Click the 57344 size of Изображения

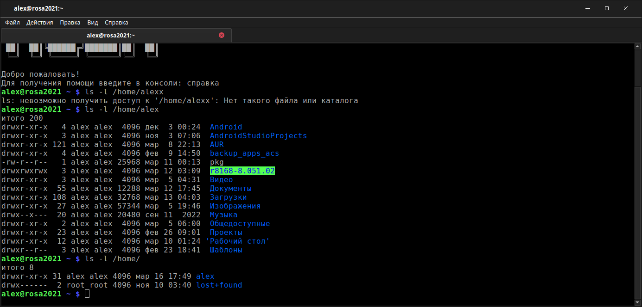coord(129,206)
